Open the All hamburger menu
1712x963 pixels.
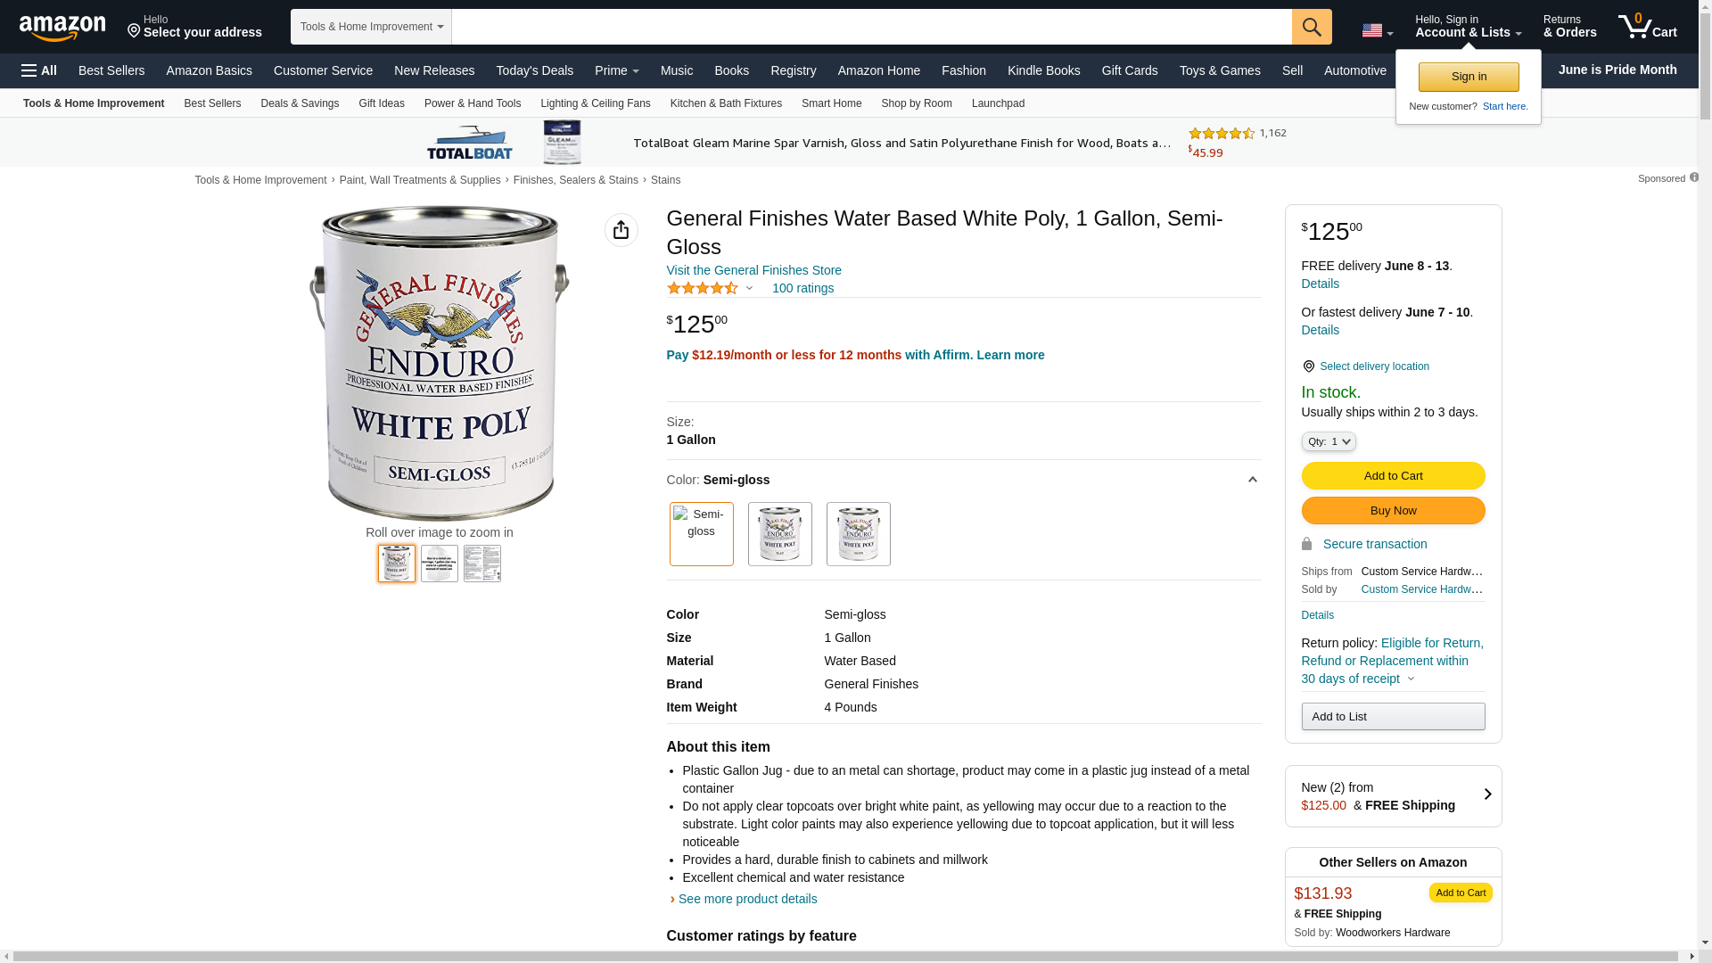pos(39,70)
